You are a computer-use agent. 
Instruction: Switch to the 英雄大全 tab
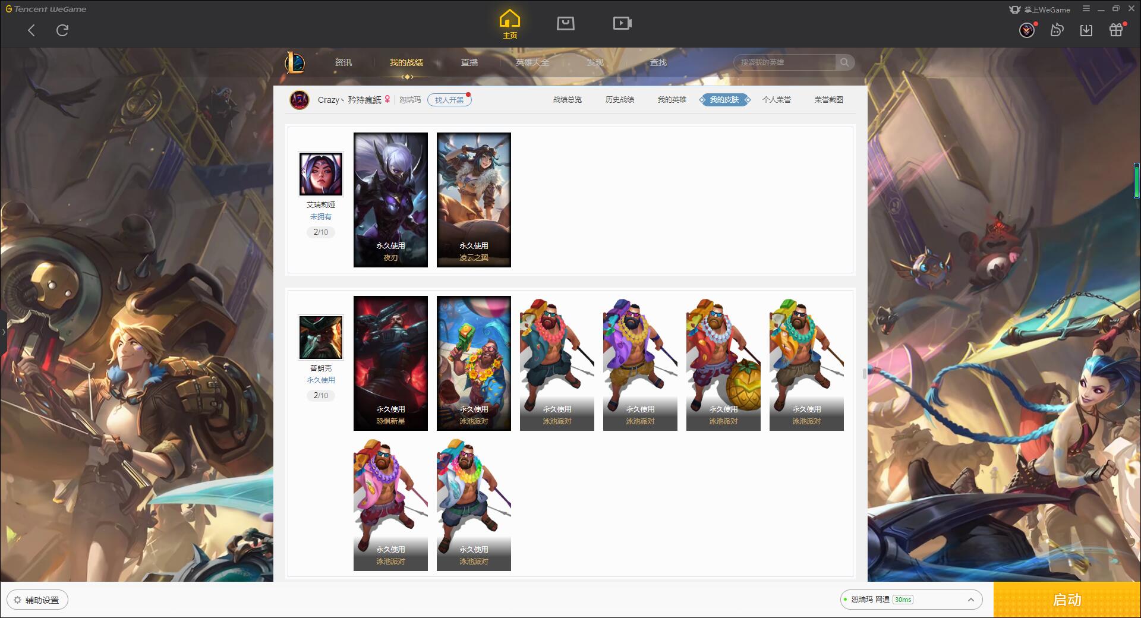(532, 62)
